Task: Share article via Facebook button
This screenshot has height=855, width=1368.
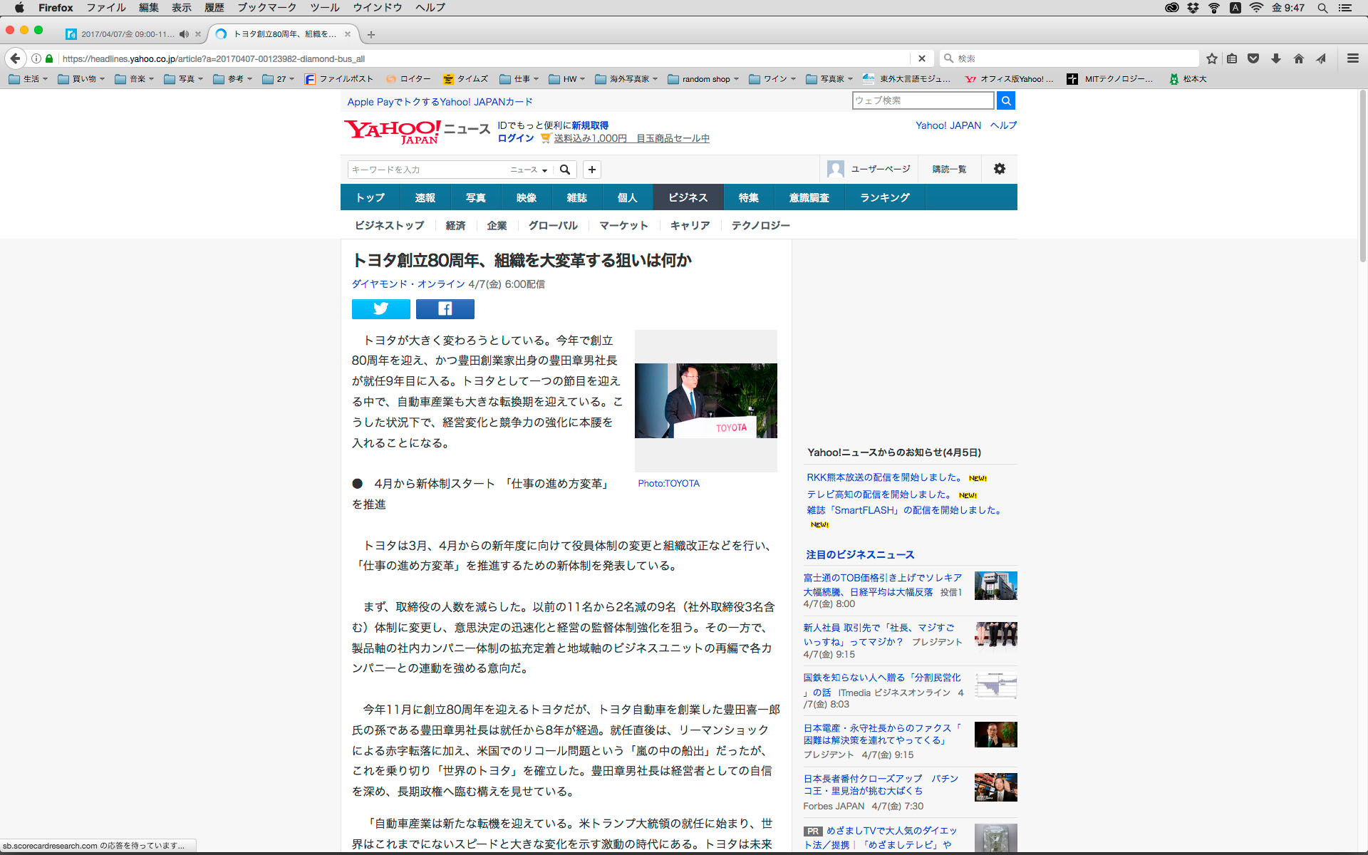Action: tap(445, 309)
